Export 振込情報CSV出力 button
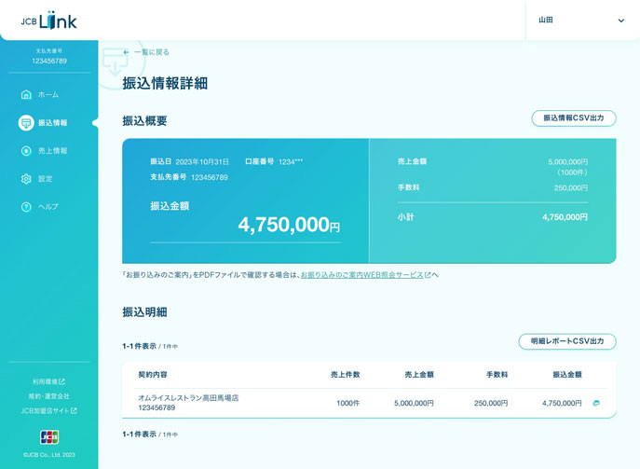Image resolution: width=640 pixels, height=469 pixels. (x=574, y=118)
